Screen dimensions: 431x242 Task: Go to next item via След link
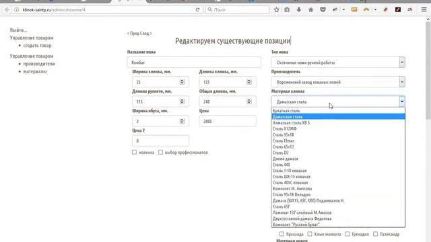click(145, 33)
